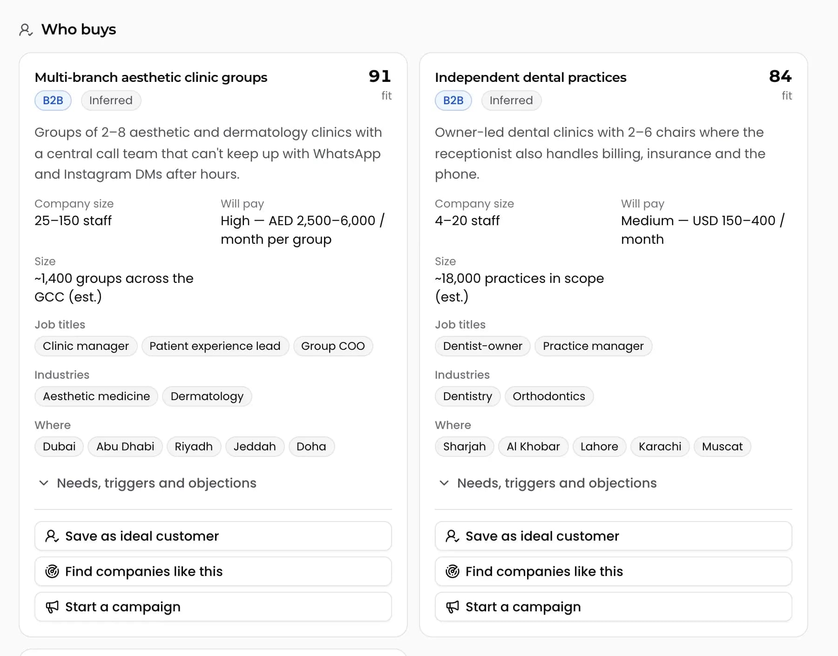Select the Dubai location chip

coord(59,447)
